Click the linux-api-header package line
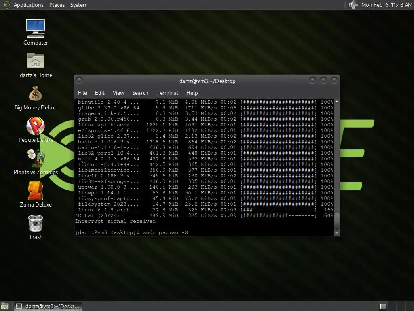The width and height of the screenshot is (414, 311). click(205, 125)
